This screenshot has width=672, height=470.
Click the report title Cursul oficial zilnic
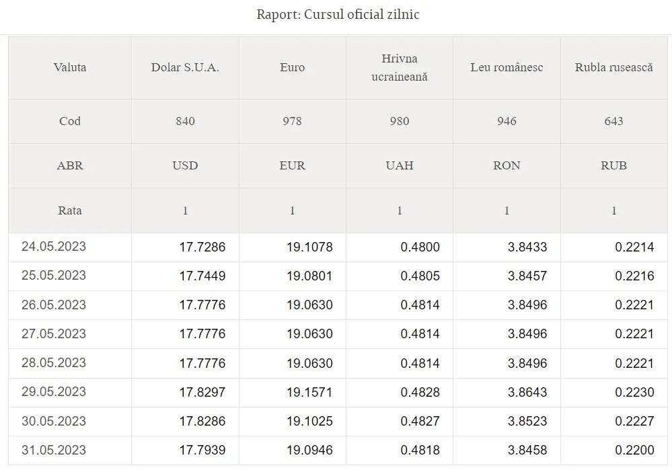(x=338, y=15)
